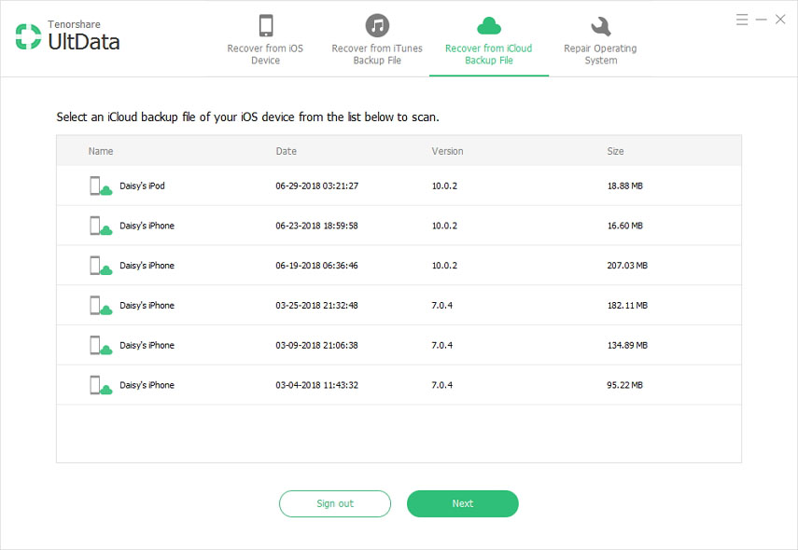This screenshot has height=550, width=798.
Task: Click the iTunes music note icon
Action: 377,25
